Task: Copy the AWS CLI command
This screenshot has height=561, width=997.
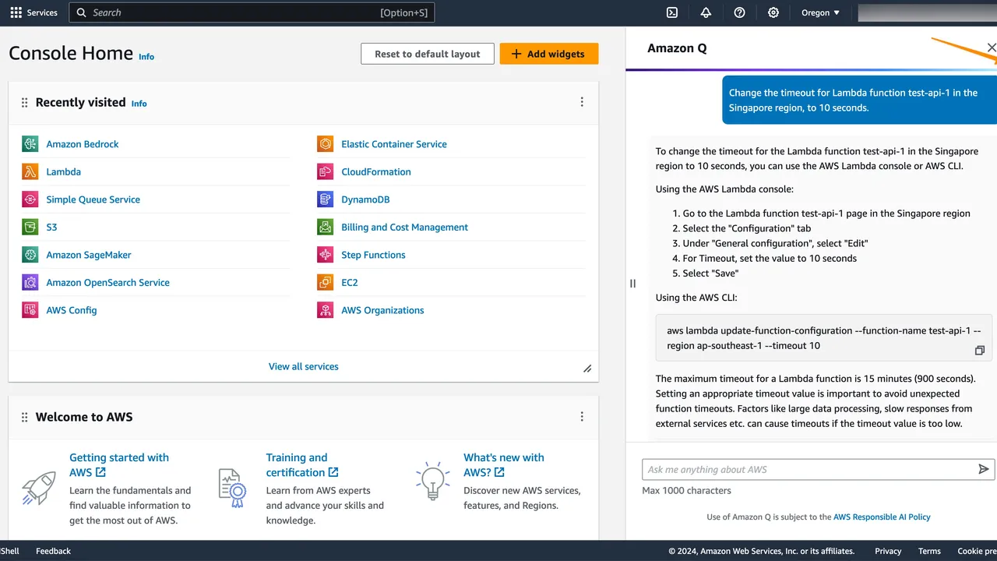Action: pos(980,351)
